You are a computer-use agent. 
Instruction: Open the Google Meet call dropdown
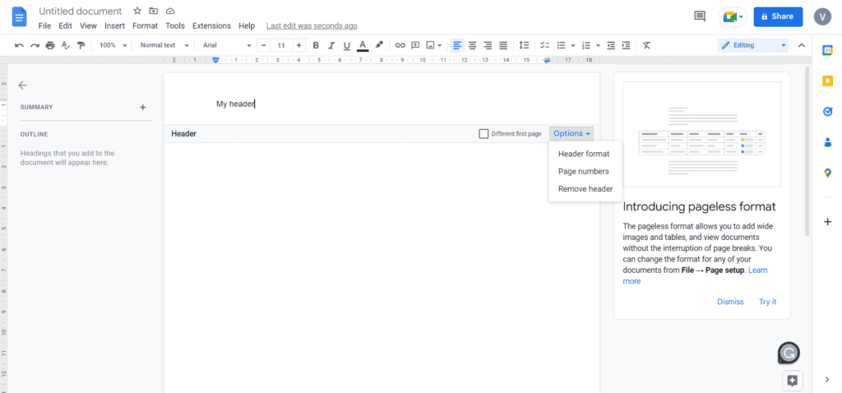(x=733, y=17)
